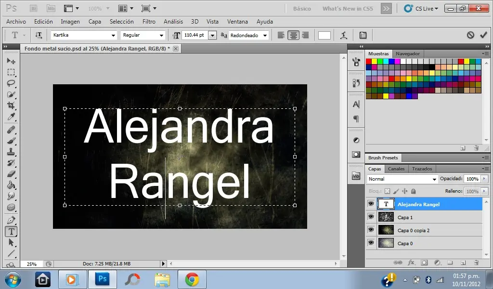Open the Kartika font family dropdown
The image size is (493, 289).
pos(114,35)
